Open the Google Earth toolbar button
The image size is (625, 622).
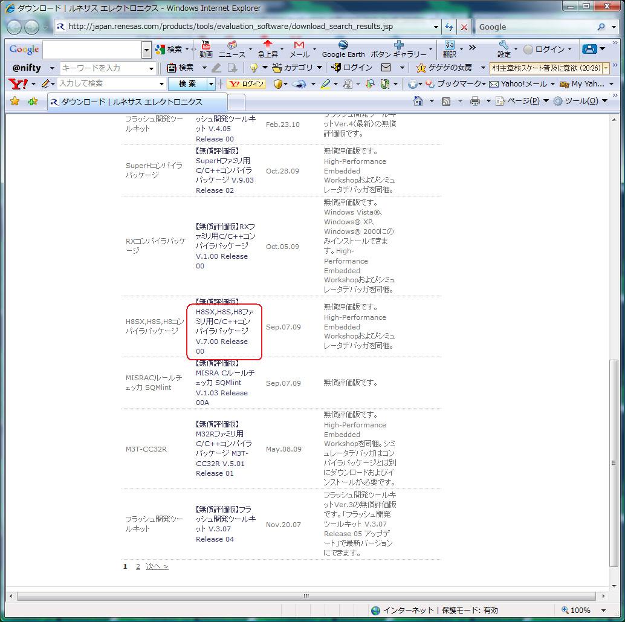pyautogui.click(x=343, y=49)
